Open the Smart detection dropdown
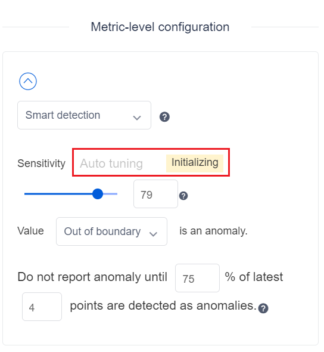The image size is (324, 352). point(84,115)
